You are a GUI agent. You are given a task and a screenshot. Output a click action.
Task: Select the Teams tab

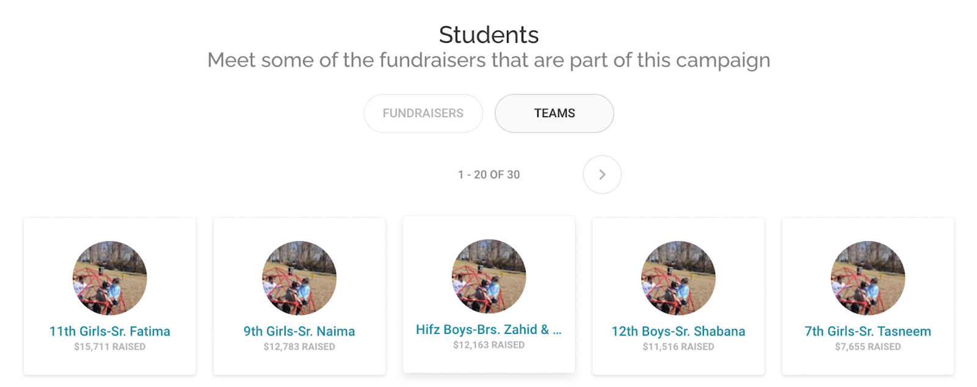pyautogui.click(x=554, y=114)
